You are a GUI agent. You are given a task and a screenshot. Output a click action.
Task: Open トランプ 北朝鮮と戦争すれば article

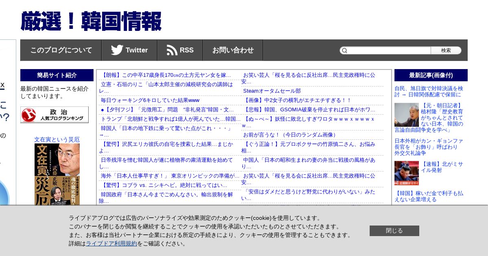click(x=171, y=119)
